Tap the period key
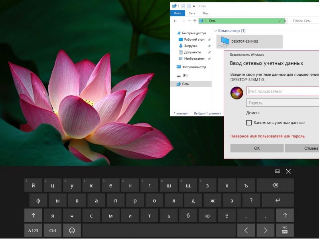The height and width of the screenshot is (239, 319). coord(266,215)
